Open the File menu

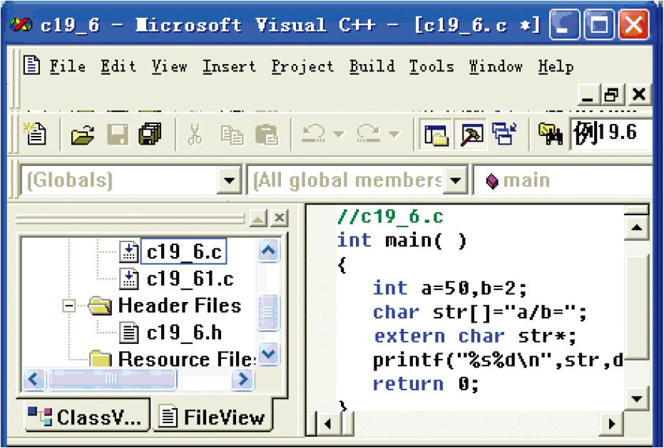[67, 66]
